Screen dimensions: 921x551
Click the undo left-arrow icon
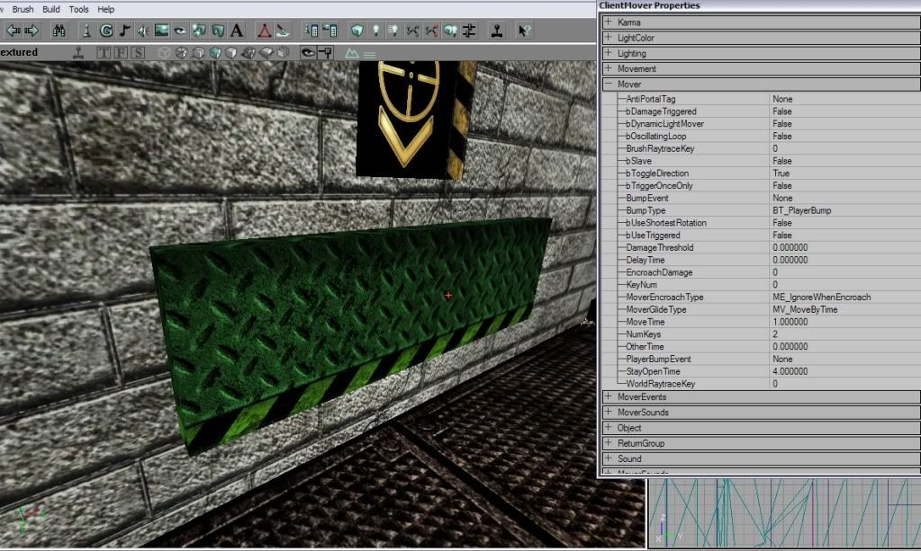click(14, 31)
